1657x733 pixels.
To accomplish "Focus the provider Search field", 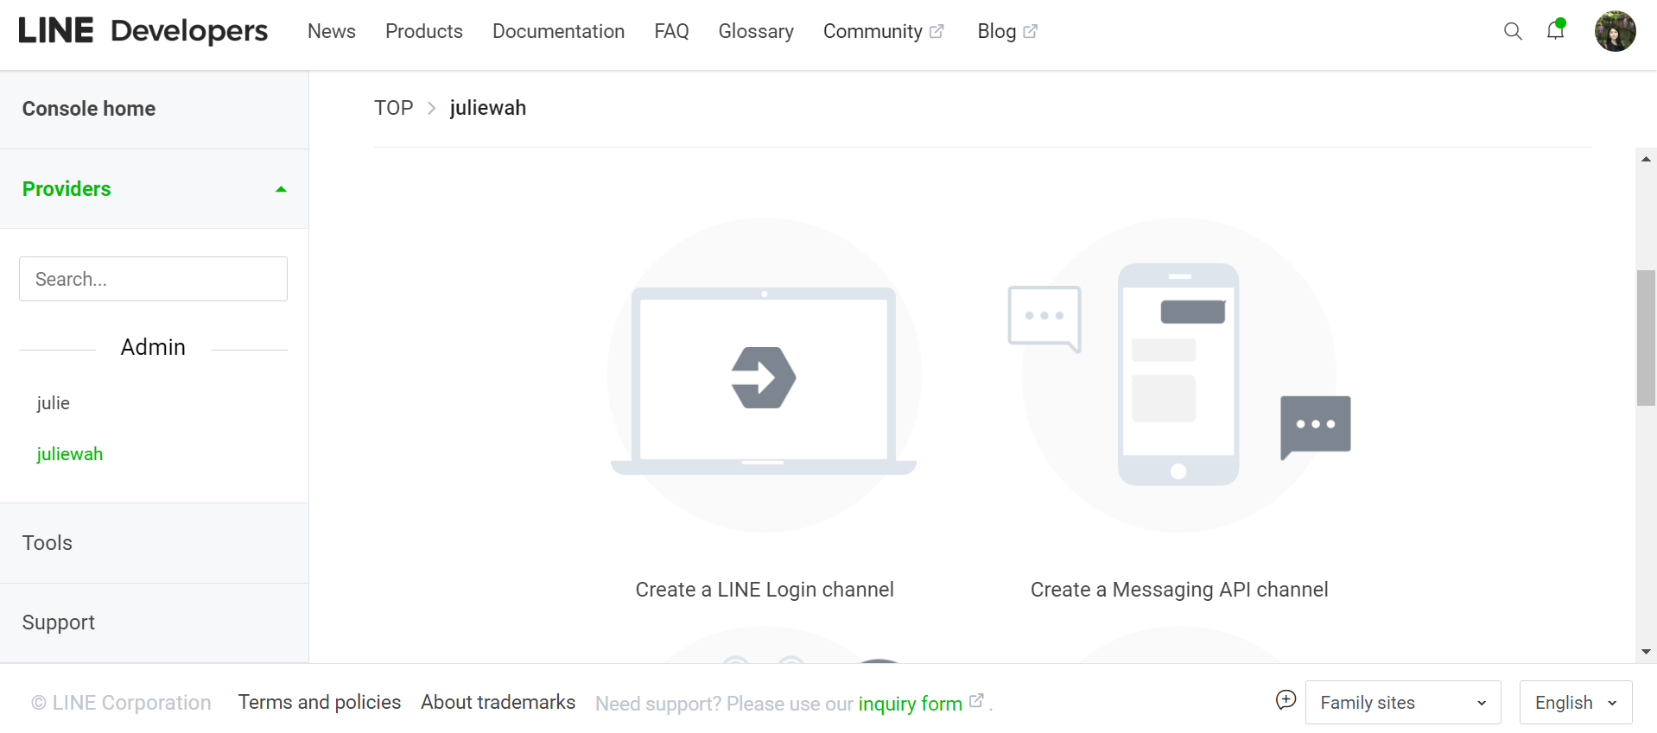I will click(x=153, y=279).
